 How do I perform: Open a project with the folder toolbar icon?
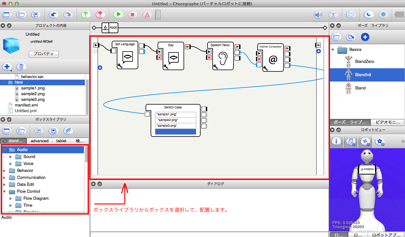[21, 15]
